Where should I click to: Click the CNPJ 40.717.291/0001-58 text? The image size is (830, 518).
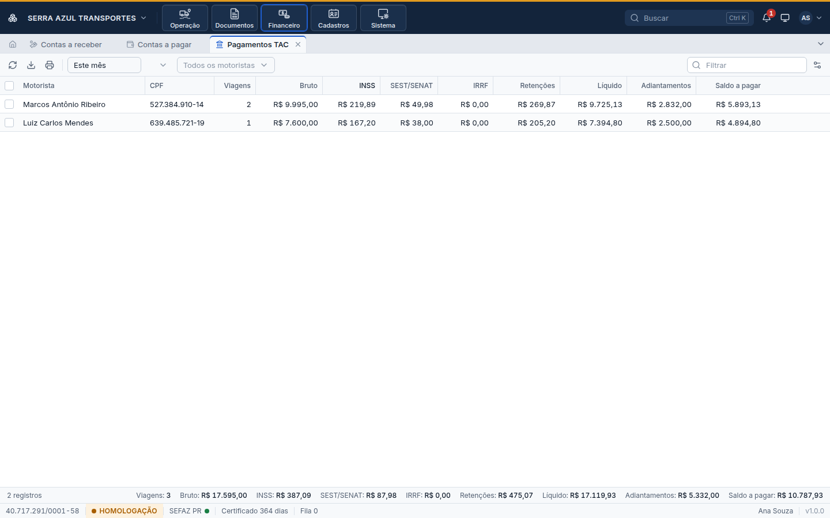[x=43, y=511]
